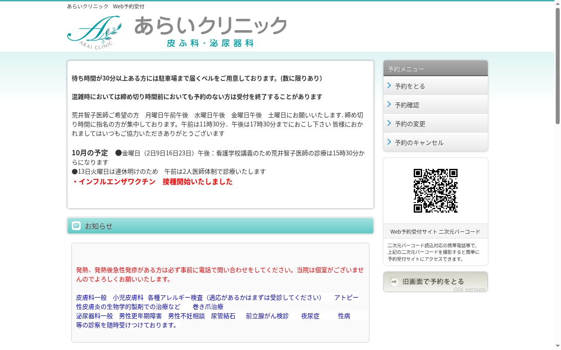Open the 予約確認 menu item
Viewport: 561px width, 350px height.
(436, 105)
